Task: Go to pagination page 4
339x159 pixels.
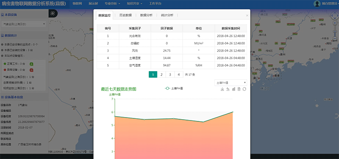Action: coord(179,74)
